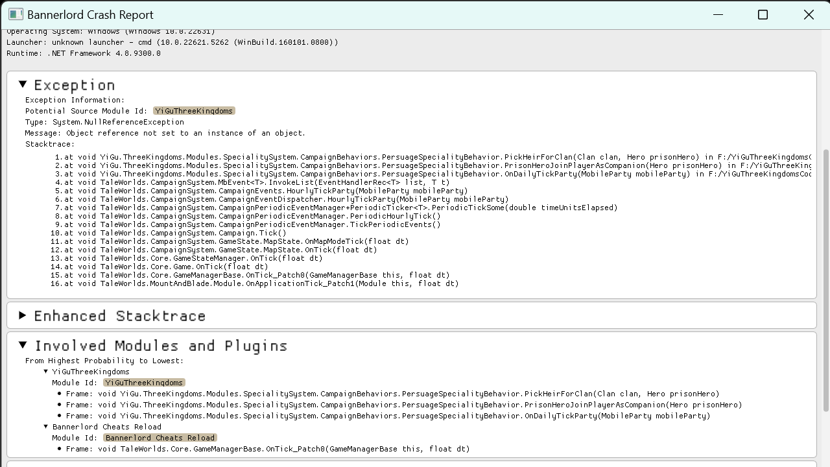
Task: Select stacktrace line 1 PickHeirForClan
Action: (x=433, y=157)
